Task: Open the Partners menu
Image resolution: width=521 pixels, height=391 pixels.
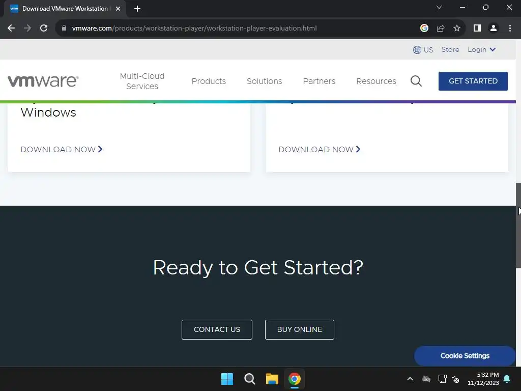Action: 319,81
